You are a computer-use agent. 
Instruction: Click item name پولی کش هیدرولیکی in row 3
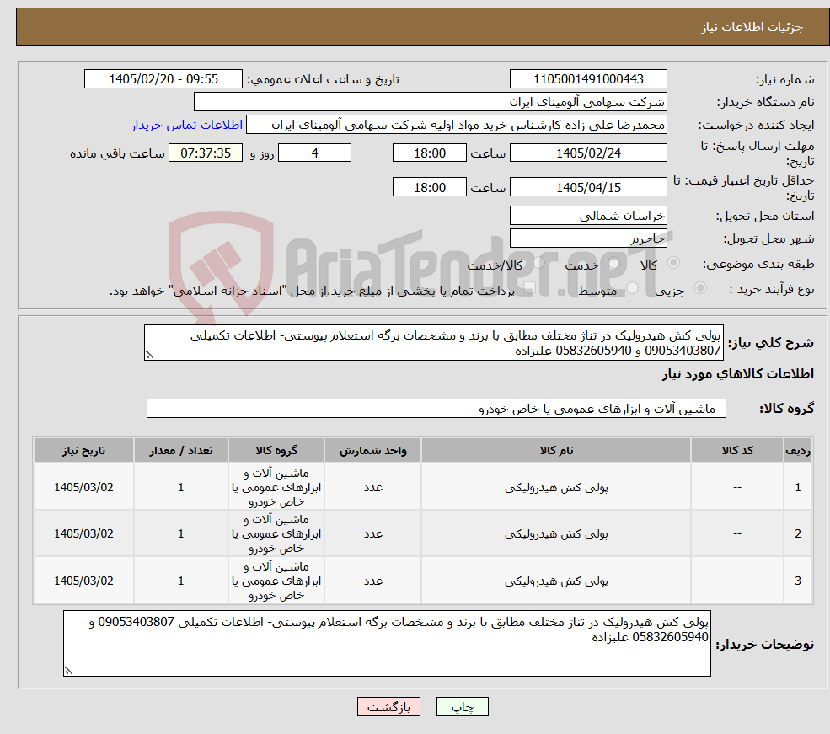[x=556, y=581]
